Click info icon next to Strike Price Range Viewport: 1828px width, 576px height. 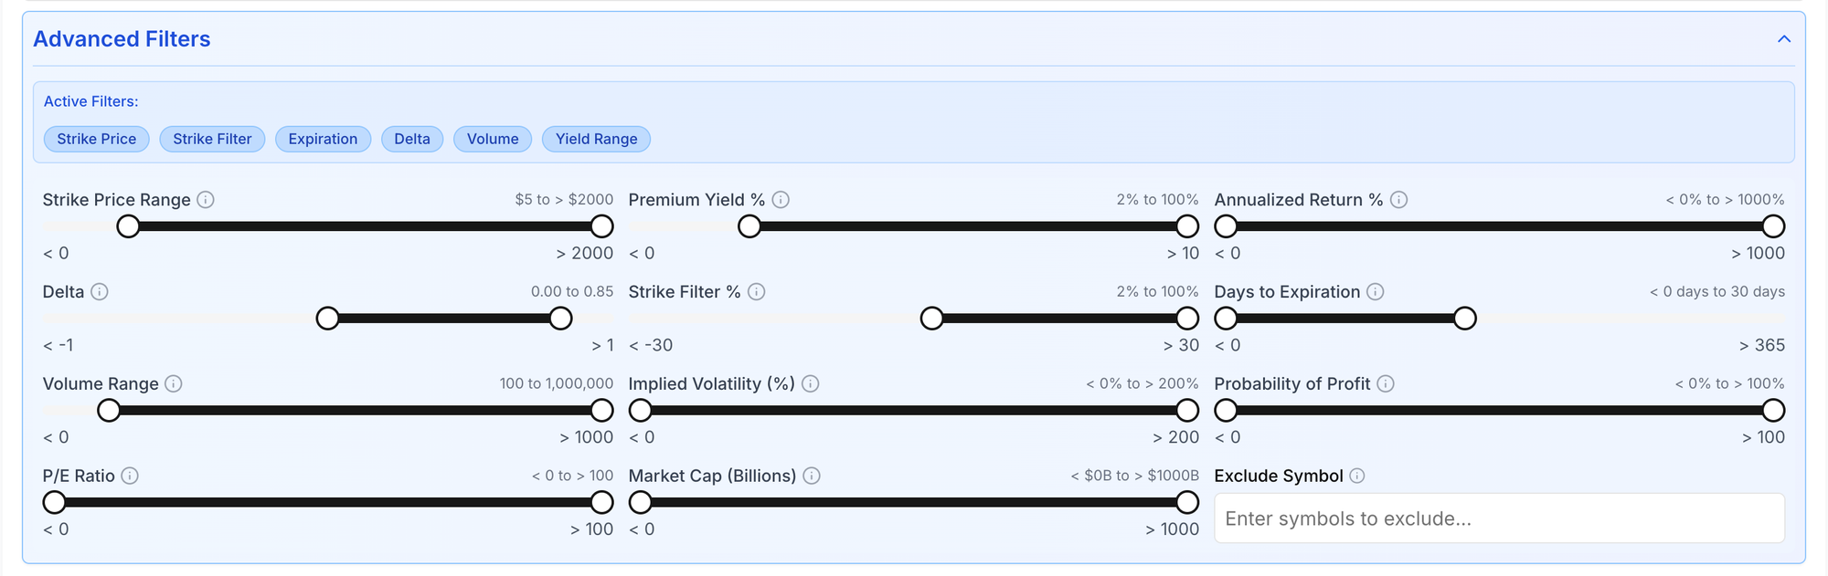click(x=206, y=200)
